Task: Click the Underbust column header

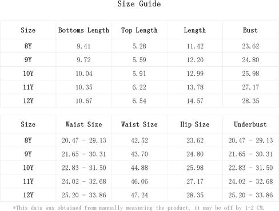Action: pos(250,124)
